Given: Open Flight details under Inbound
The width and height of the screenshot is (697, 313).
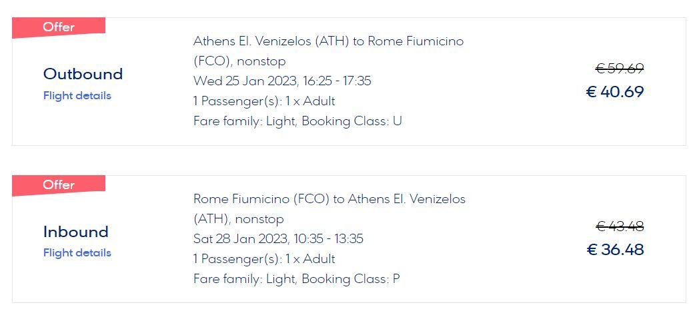Looking at the screenshot, I should click(x=77, y=252).
